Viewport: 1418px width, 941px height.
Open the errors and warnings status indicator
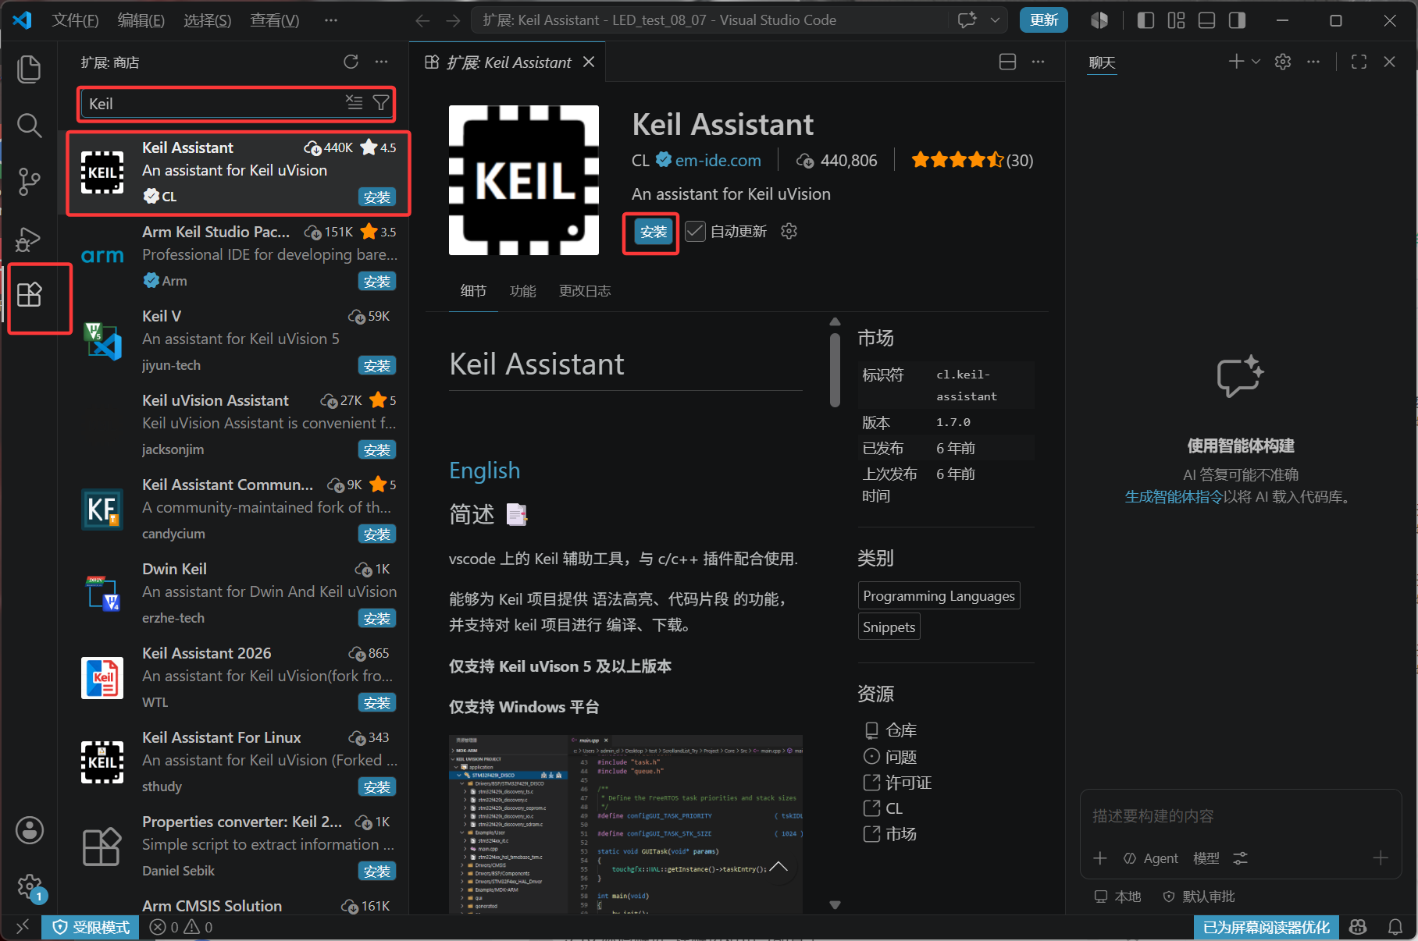coord(180,927)
